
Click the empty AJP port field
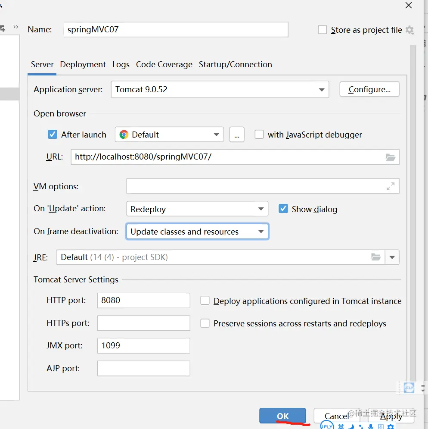[143, 368]
